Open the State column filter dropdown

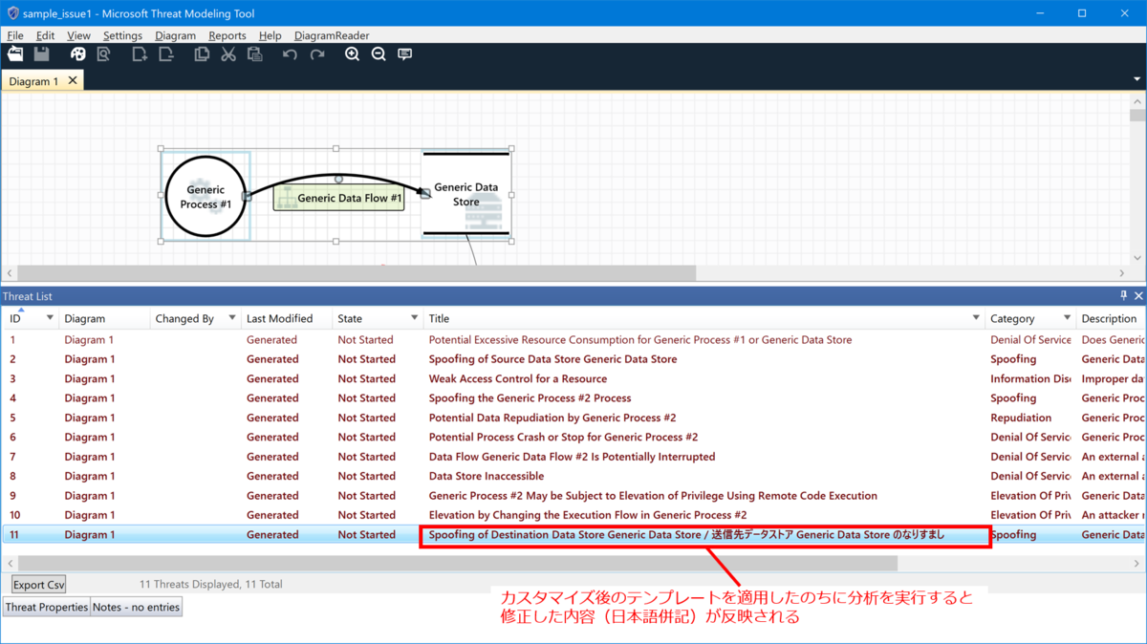[415, 318]
